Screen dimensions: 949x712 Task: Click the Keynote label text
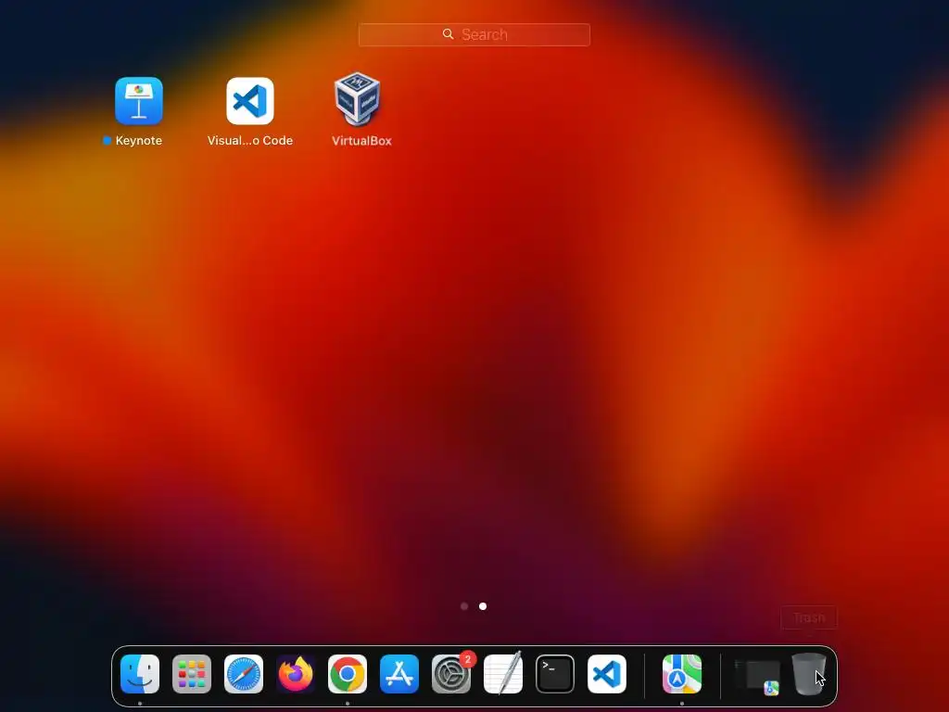point(139,141)
